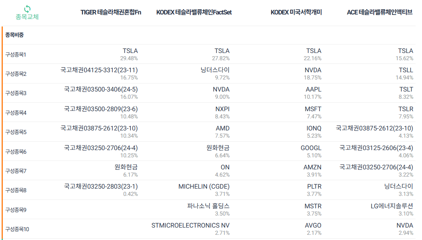Image resolution: width=422 pixels, height=240 pixels.
Task: Click 국고채권04125-3312(23-11) cell
Action: point(99,73)
